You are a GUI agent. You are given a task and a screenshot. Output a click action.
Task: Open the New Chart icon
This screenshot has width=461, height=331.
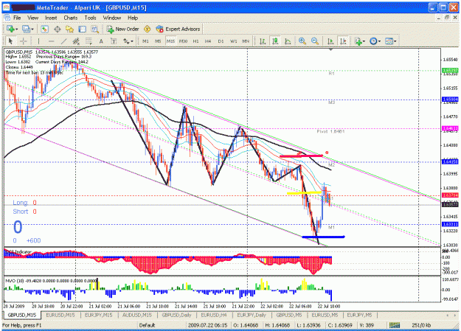[10, 29]
